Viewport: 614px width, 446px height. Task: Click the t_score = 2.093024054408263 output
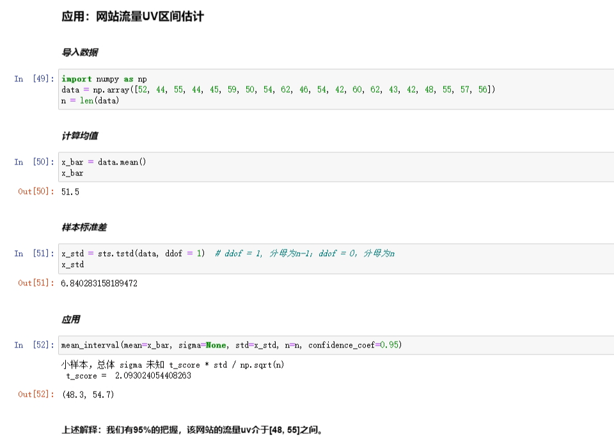pyautogui.click(x=129, y=376)
